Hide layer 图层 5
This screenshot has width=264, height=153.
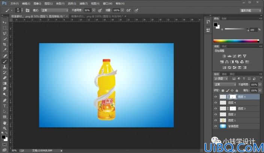(216, 97)
